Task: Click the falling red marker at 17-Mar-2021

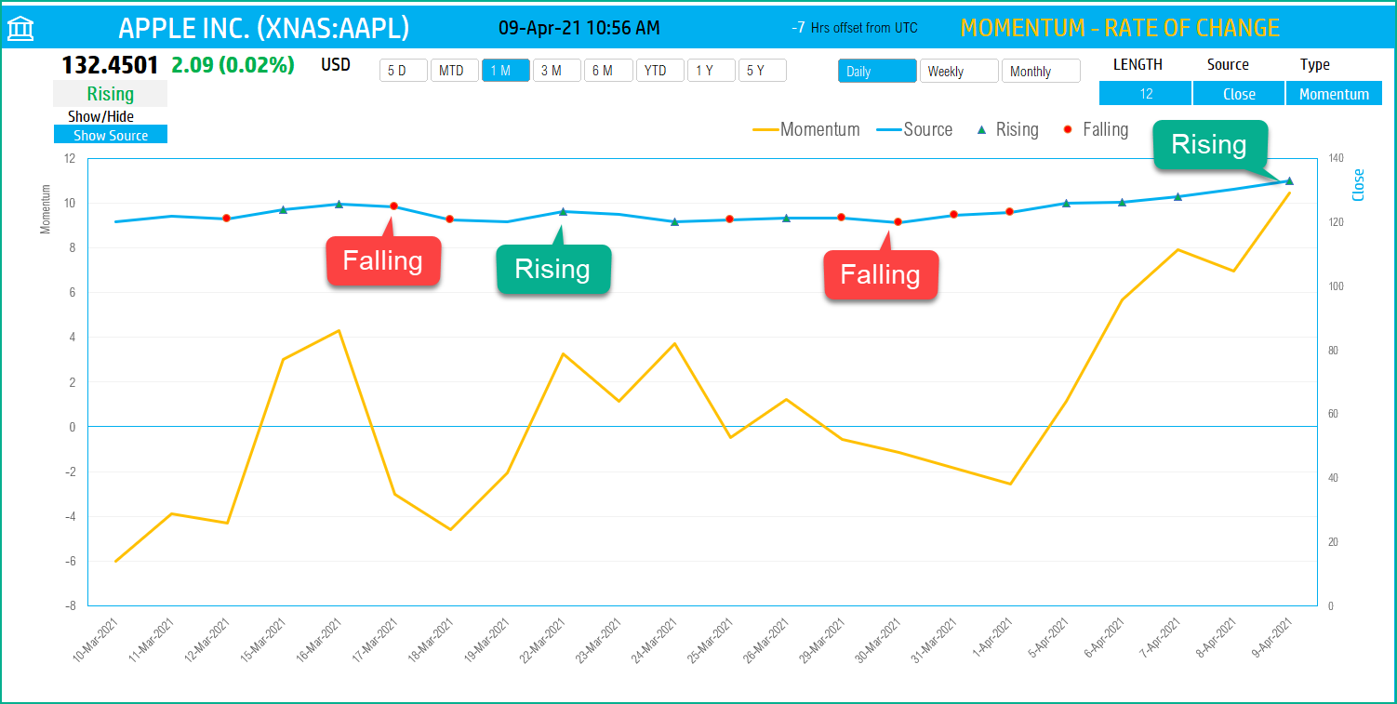Action: click(x=394, y=206)
